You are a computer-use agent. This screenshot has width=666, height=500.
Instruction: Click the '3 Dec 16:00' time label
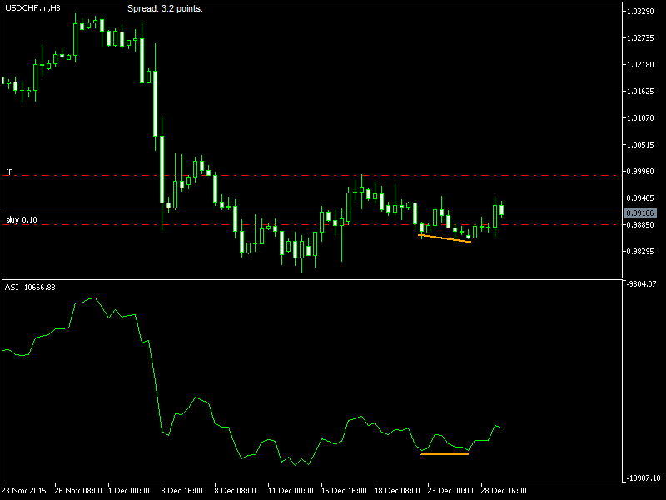pyautogui.click(x=182, y=490)
